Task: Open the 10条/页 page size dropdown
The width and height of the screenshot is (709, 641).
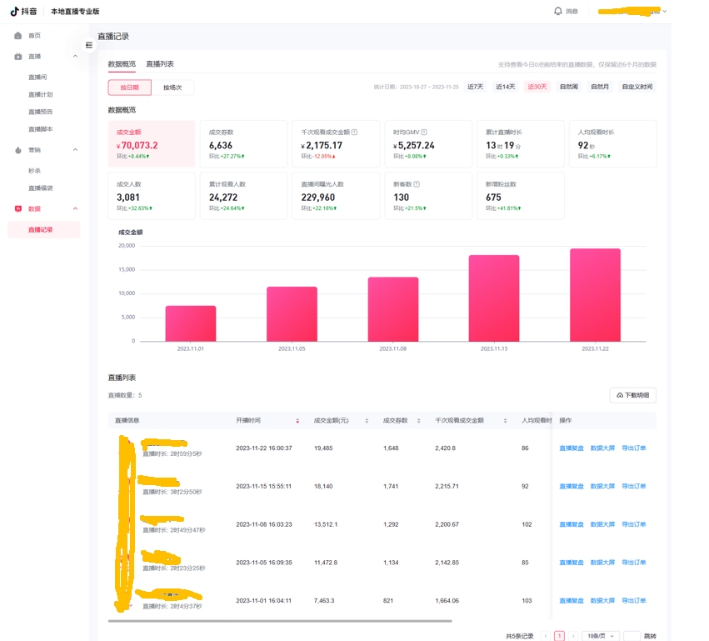Action: click(599, 636)
